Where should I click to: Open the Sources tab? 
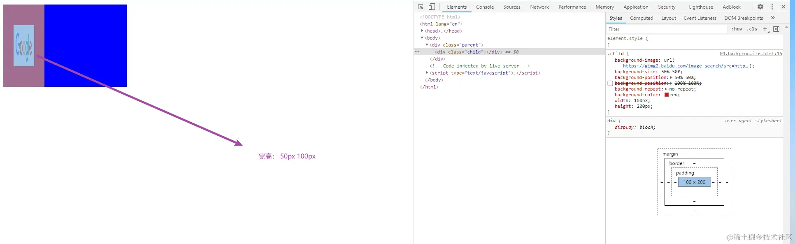pos(511,7)
